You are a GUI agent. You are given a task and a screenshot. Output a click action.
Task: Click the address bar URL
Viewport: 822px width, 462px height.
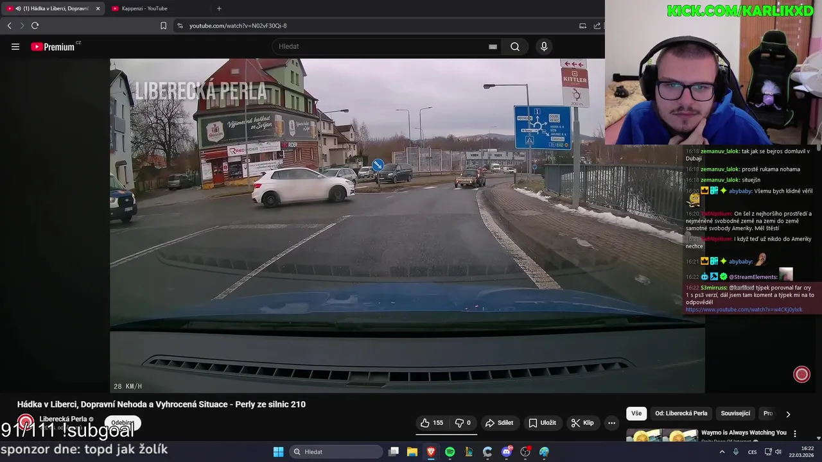point(238,26)
